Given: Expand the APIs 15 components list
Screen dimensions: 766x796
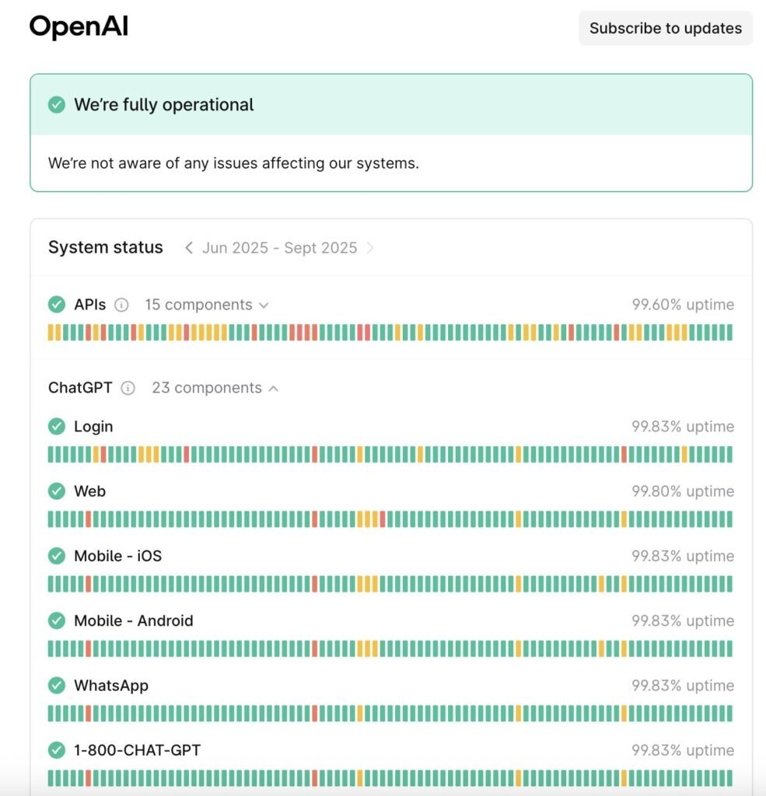Looking at the screenshot, I should click(x=206, y=305).
